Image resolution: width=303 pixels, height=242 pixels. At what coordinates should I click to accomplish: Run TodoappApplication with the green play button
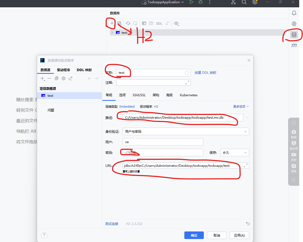[191, 2]
